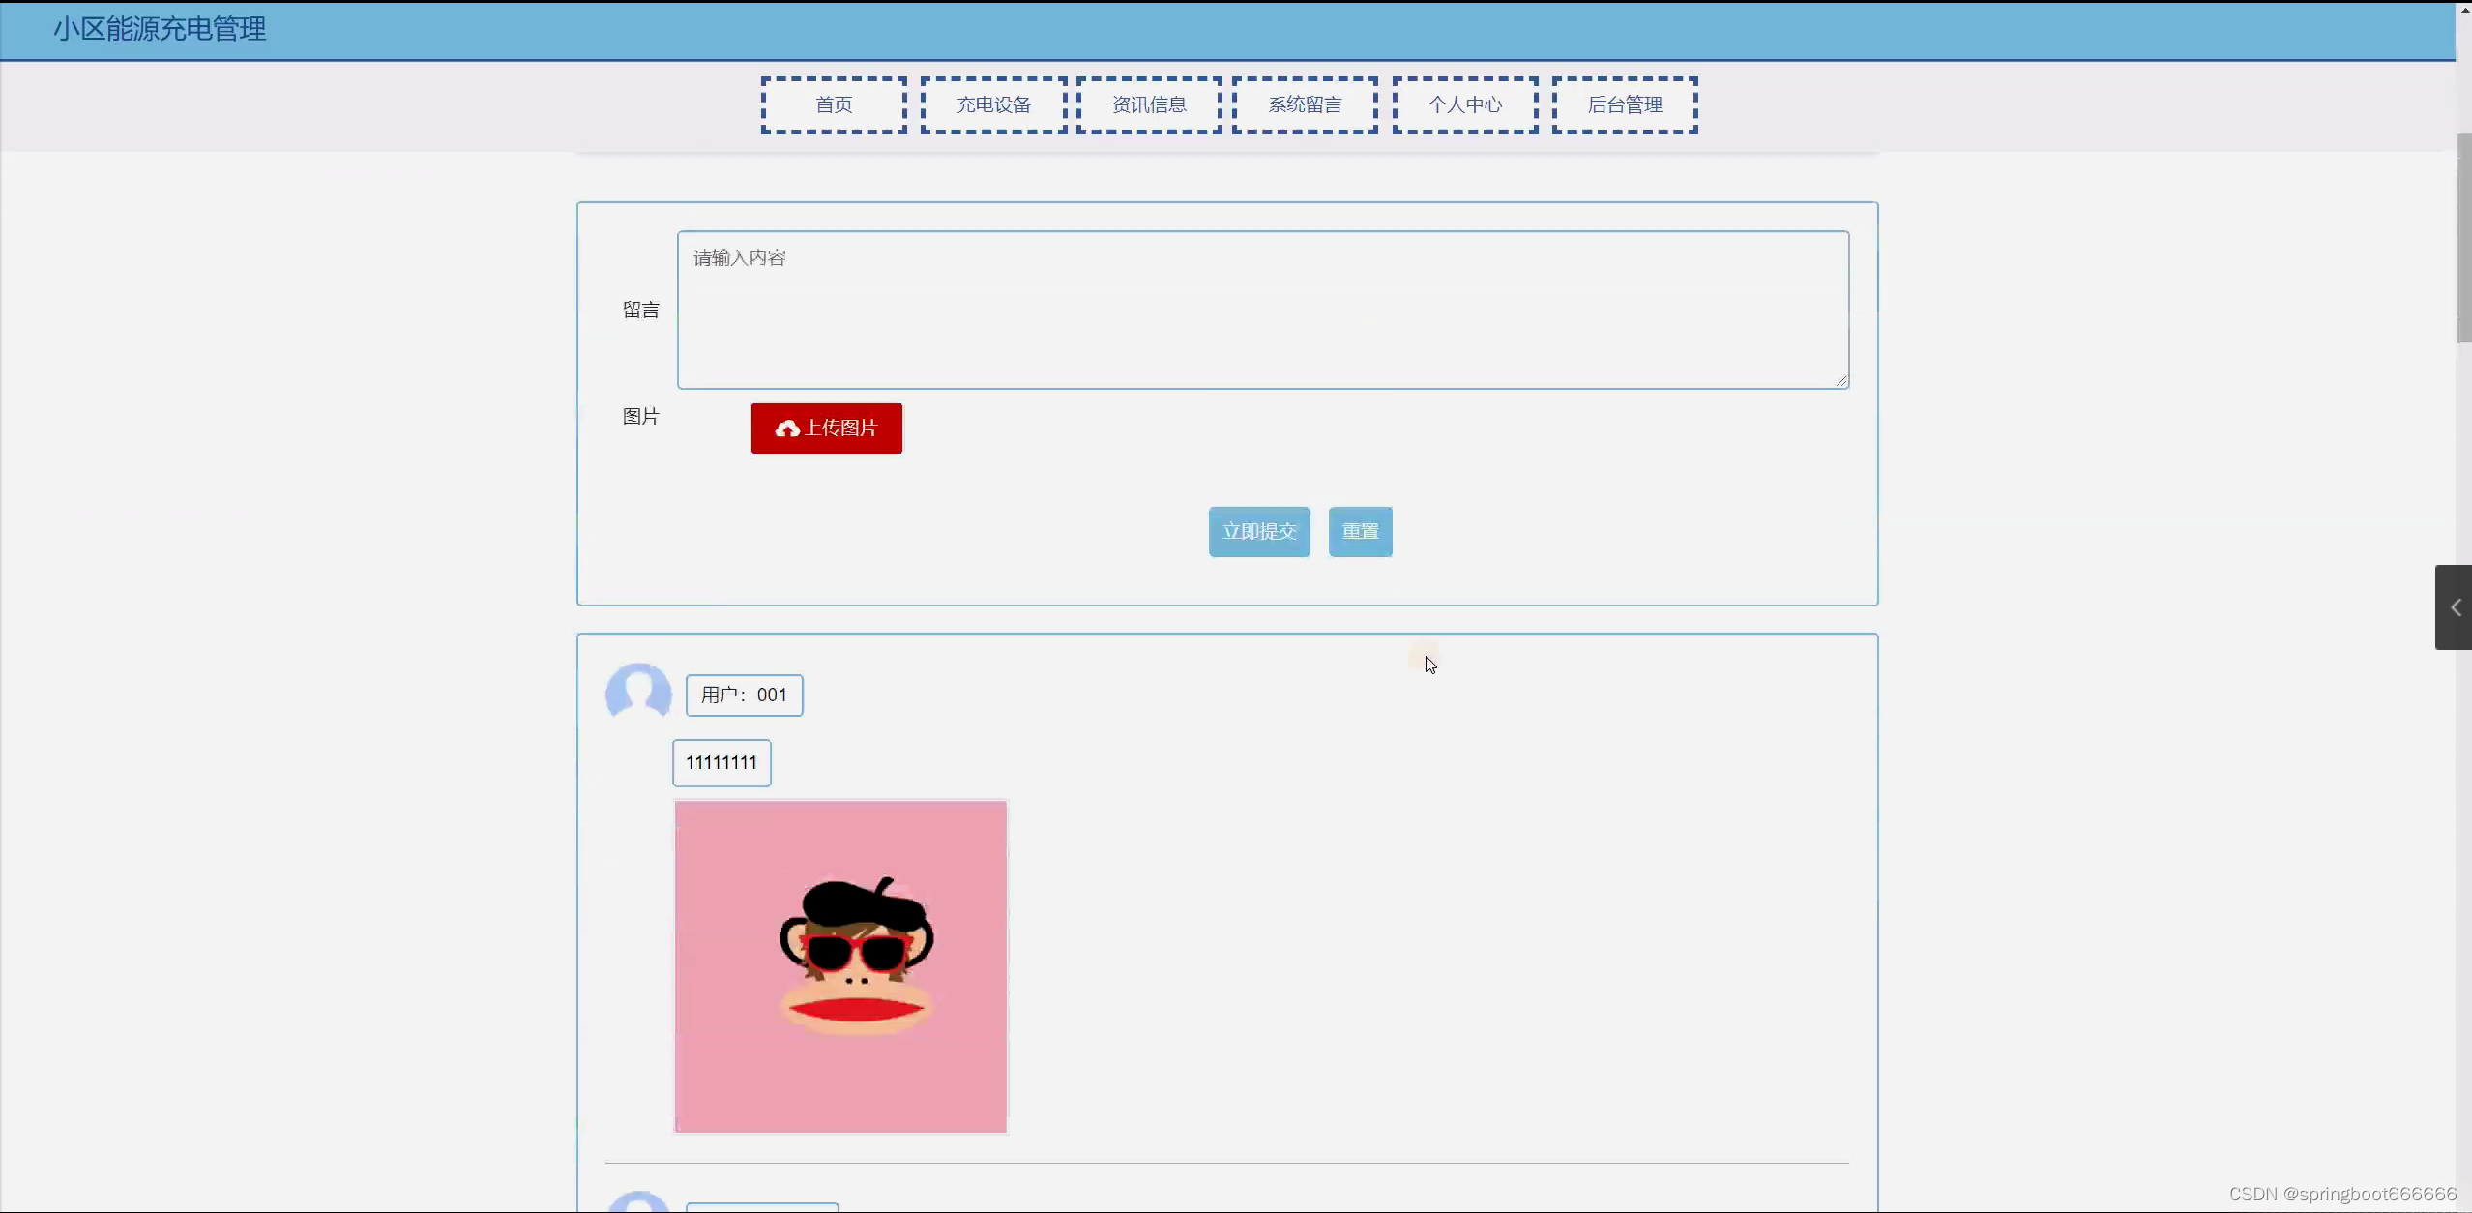Screen dimensions: 2472x1213
Task: Click the partially visible second user avatar
Action: pyautogui.click(x=638, y=1202)
